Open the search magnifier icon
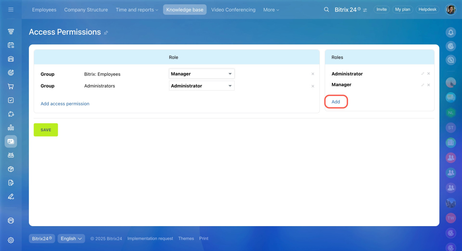The width and height of the screenshot is (462, 251). (326, 10)
